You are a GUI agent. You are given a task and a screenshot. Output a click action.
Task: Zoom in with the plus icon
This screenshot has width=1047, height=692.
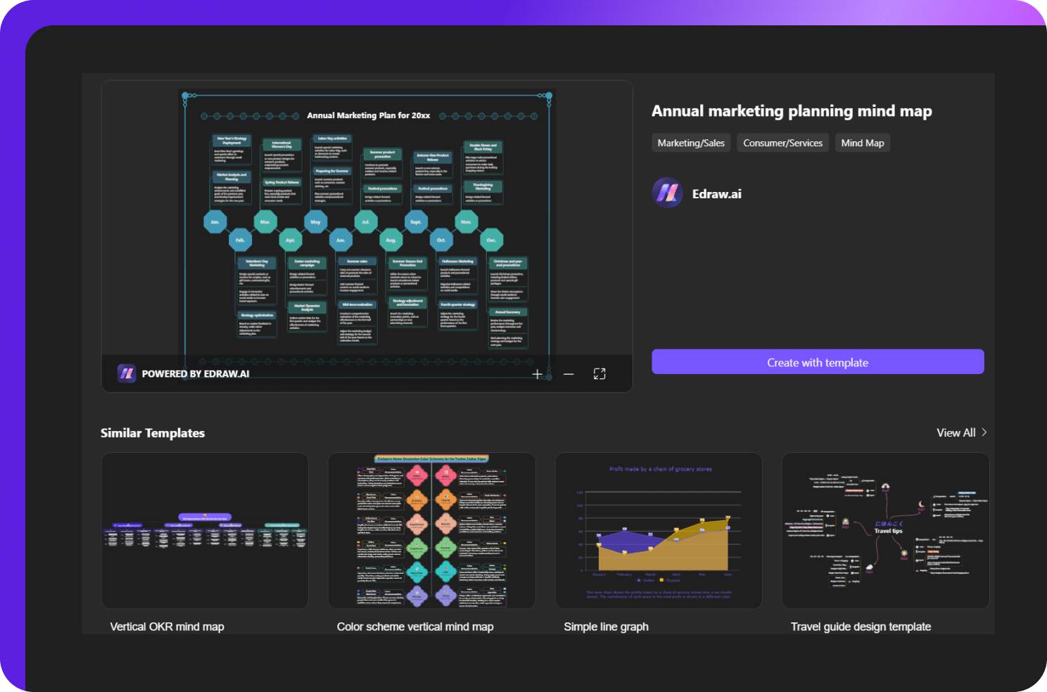point(538,374)
